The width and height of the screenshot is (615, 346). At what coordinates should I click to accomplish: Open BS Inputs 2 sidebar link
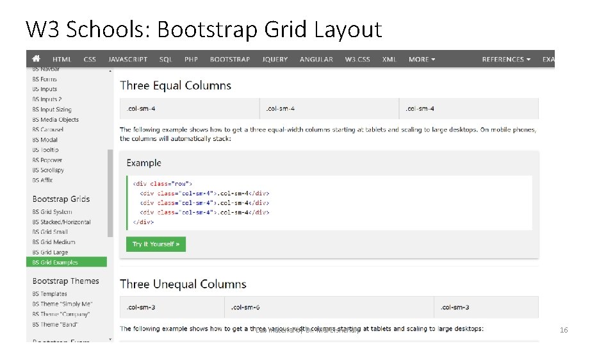[x=47, y=99]
